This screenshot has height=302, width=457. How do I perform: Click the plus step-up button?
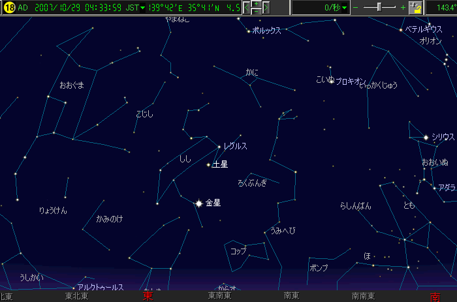click(x=256, y=4)
